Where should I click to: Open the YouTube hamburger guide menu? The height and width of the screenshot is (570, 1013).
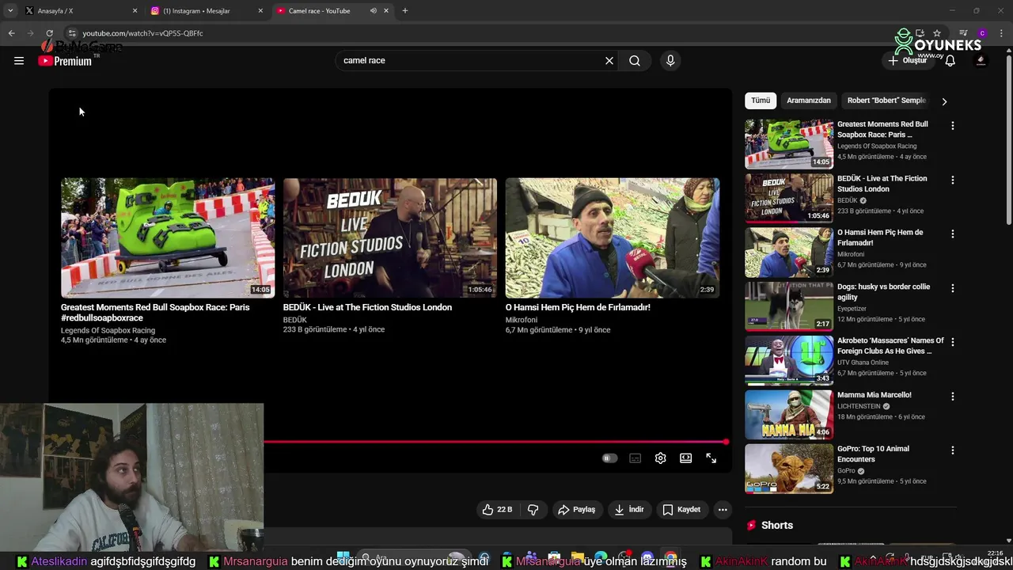click(x=19, y=61)
